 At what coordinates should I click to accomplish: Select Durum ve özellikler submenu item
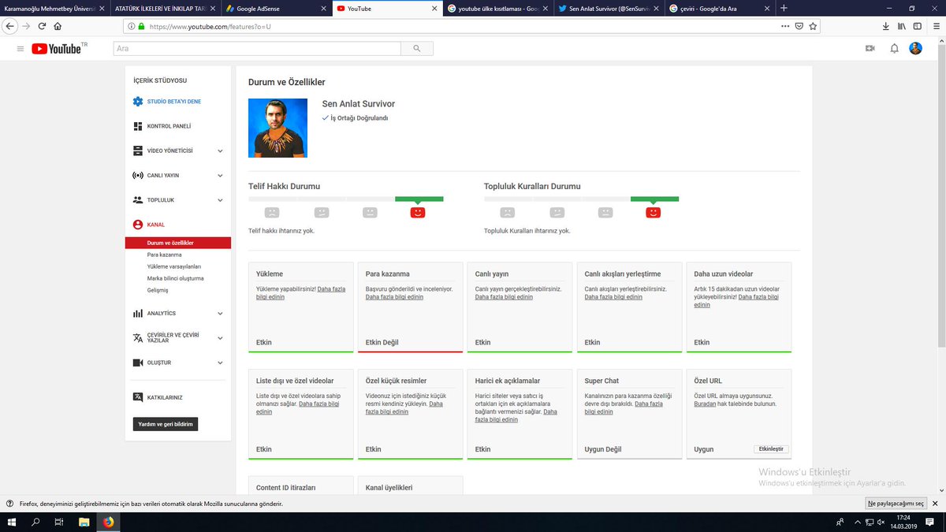click(x=177, y=243)
